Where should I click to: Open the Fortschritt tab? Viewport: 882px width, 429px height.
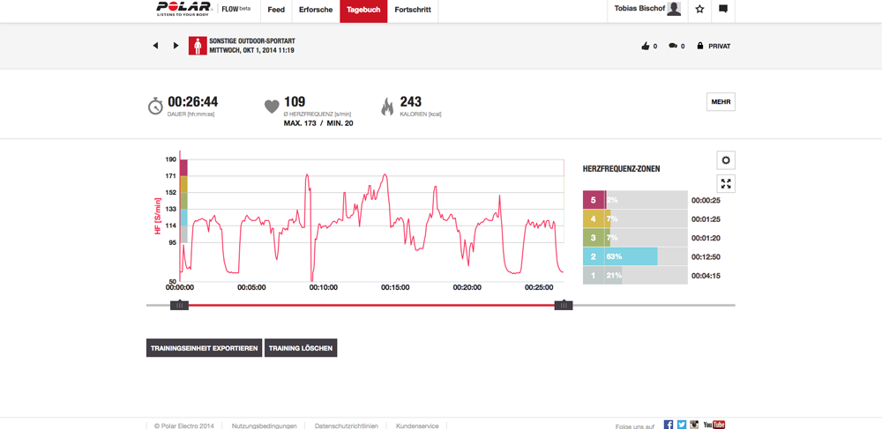(413, 10)
